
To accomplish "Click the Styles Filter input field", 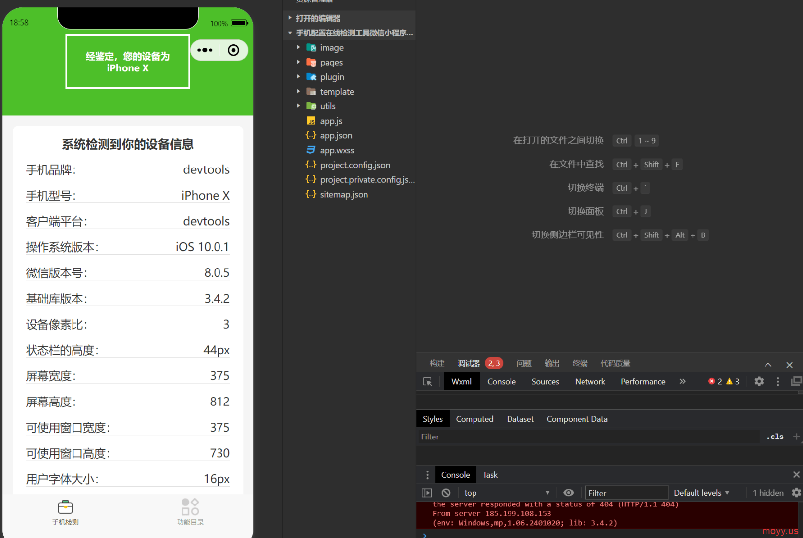I will point(588,437).
